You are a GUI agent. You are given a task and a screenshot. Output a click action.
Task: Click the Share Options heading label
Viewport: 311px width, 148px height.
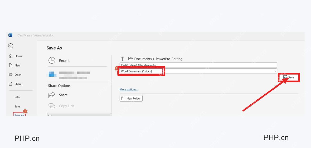point(59,86)
